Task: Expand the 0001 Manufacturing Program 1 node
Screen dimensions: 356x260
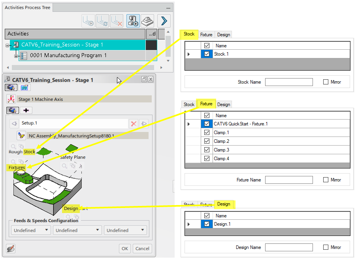Action: point(16,56)
